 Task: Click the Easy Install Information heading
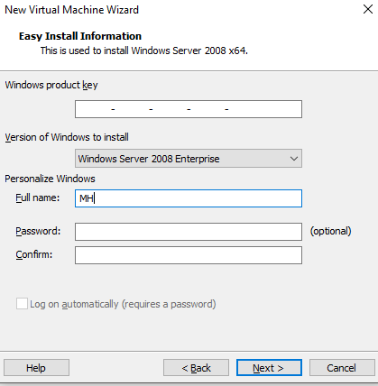[80, 36]
